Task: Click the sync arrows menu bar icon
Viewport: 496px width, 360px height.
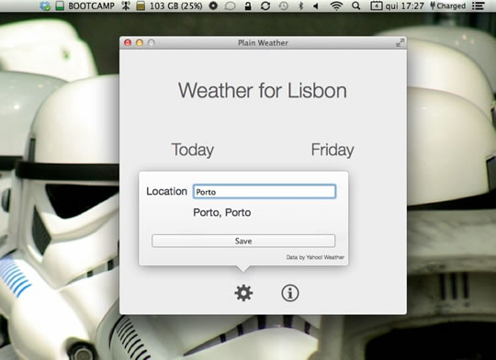Action: (265, 6)
